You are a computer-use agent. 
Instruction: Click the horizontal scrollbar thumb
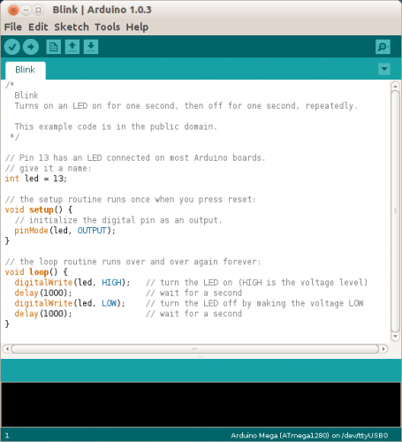[x=194, y=349]
